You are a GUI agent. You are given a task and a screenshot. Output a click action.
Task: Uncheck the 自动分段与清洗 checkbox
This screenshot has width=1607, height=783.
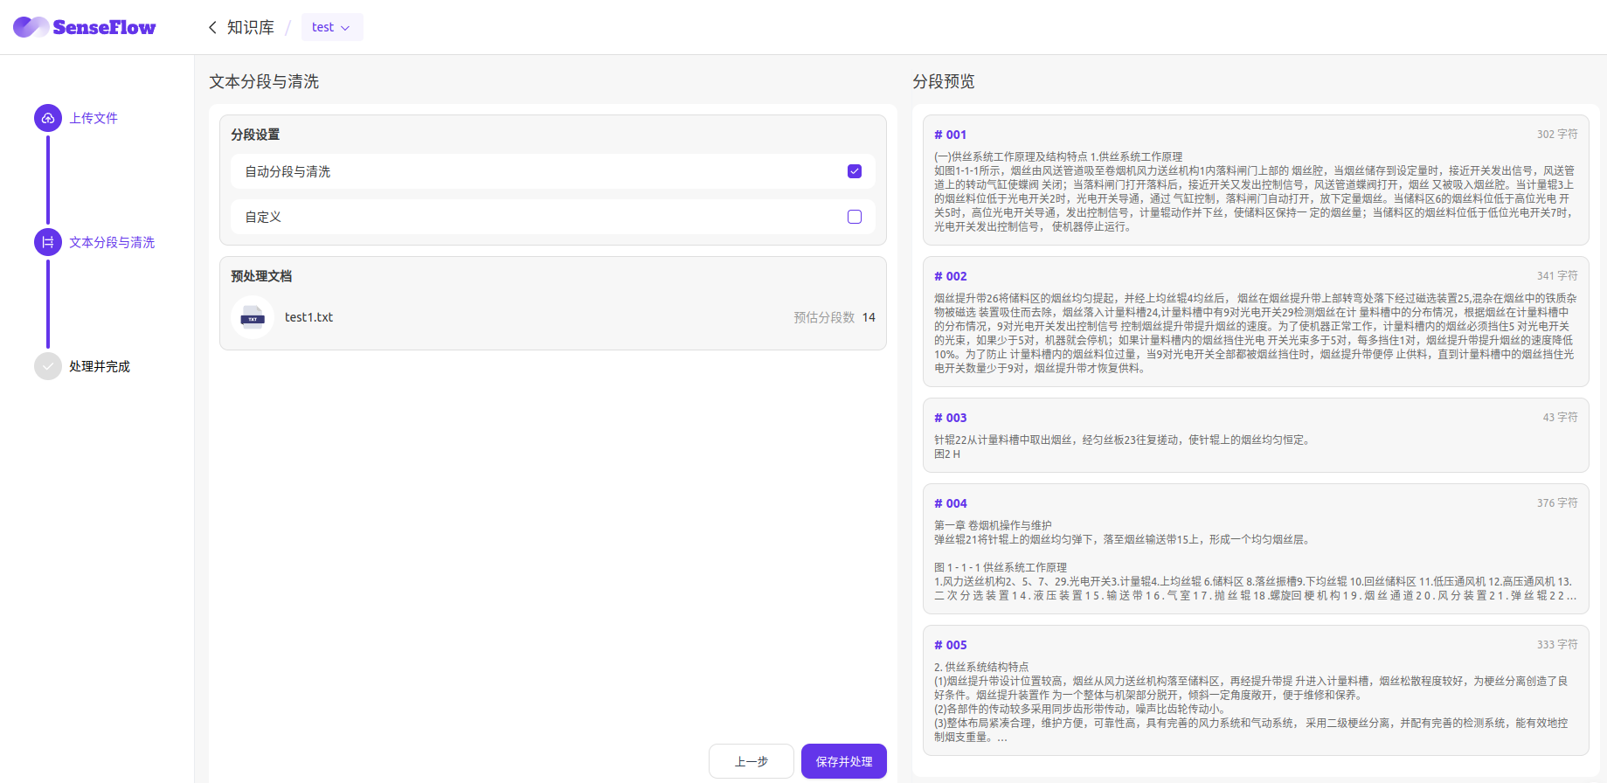point(855,171)
